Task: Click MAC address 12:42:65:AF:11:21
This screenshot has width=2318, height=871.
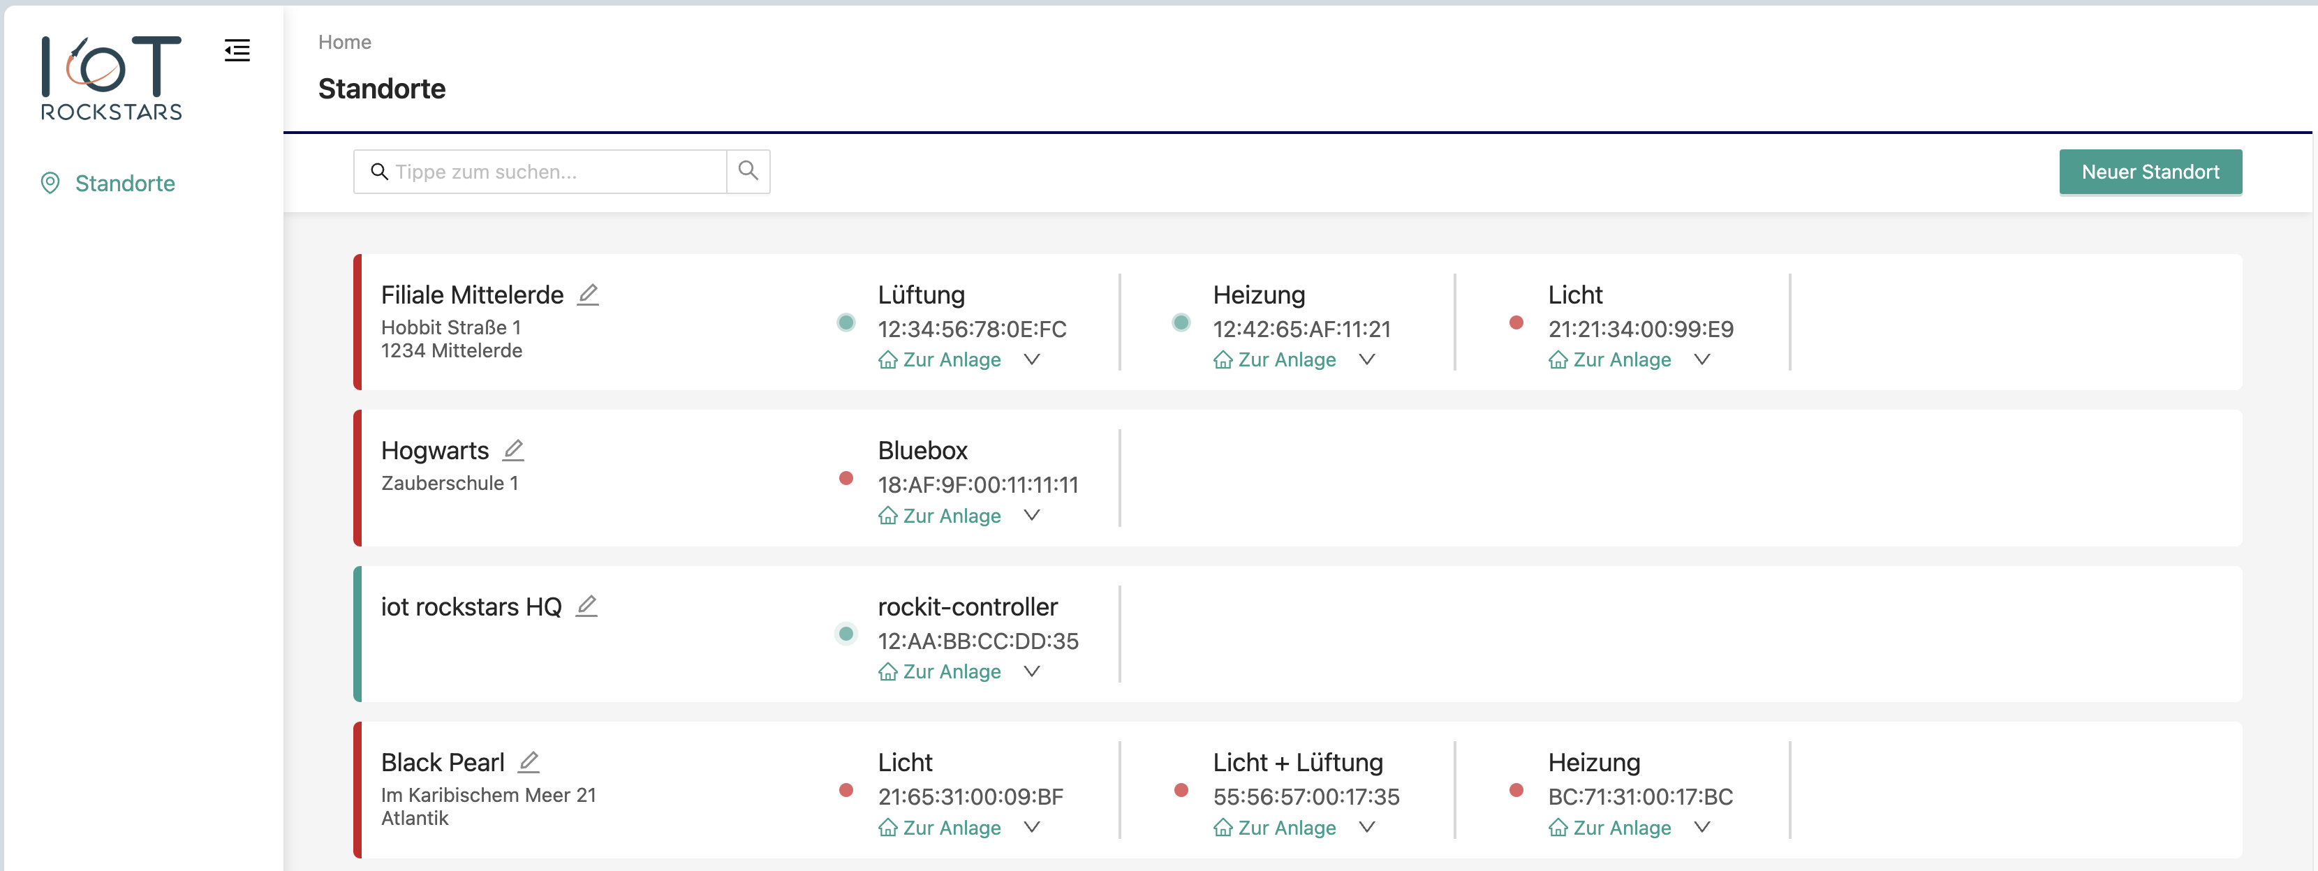Action: (x=1302, y=329)
